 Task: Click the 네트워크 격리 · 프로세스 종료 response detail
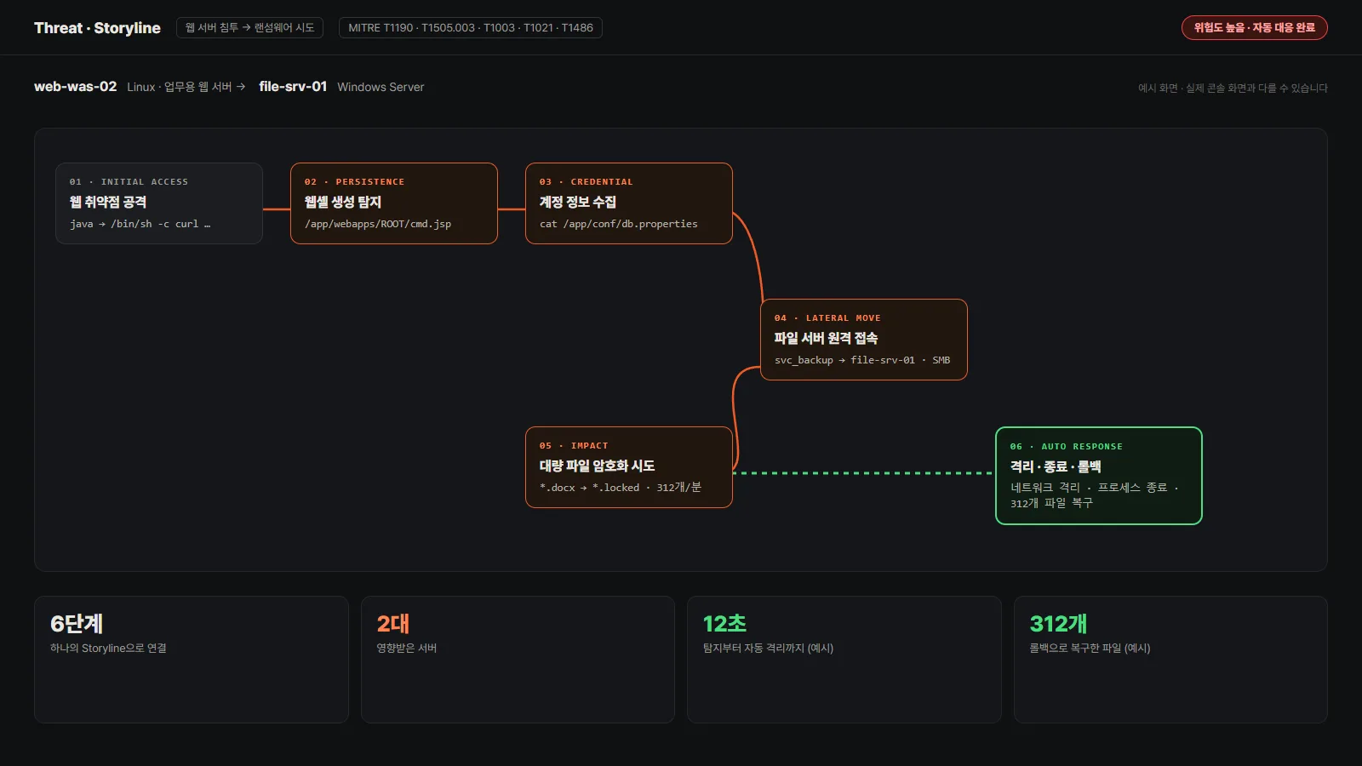[1095, 495]
